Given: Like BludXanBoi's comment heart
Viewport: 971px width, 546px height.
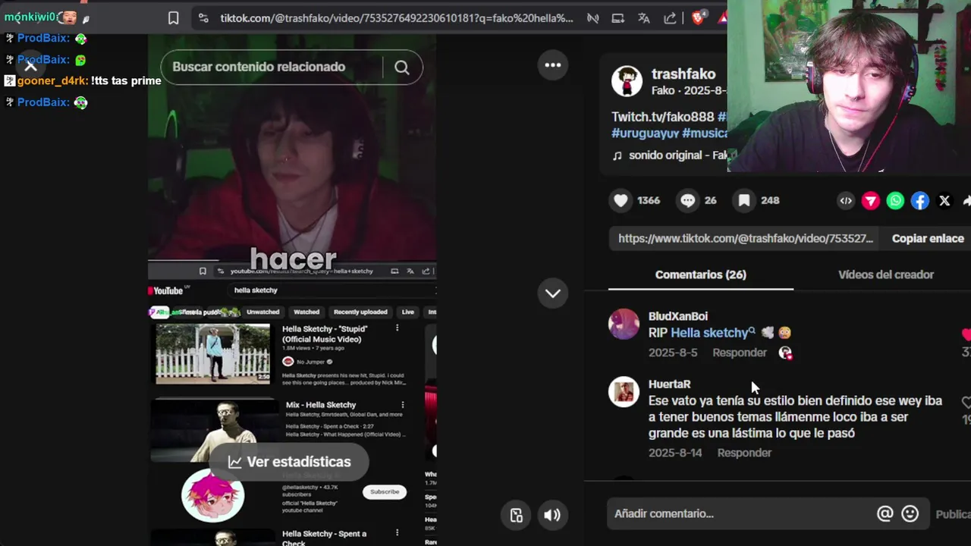Looking at the screenshot, I should 966,334.
